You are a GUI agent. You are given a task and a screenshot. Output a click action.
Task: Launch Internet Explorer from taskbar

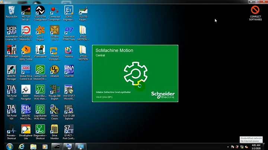pos(22,147)
